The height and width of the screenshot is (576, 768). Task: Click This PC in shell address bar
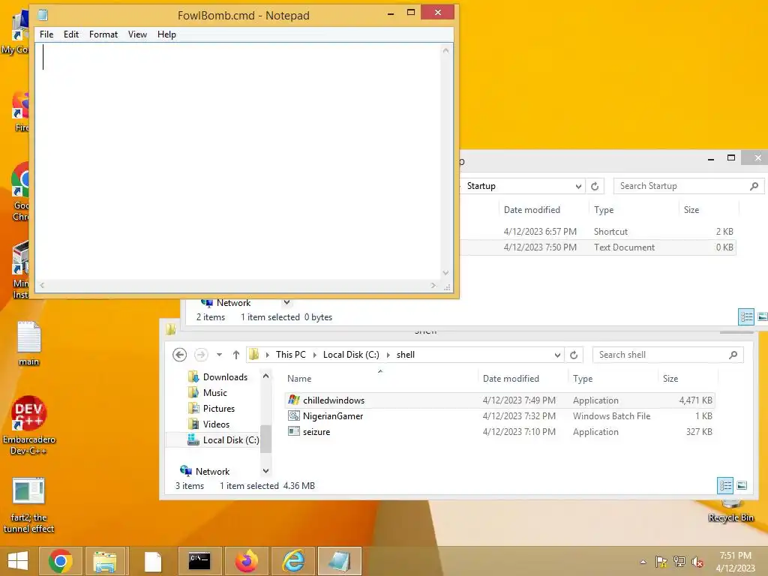[x=290, y=355]
